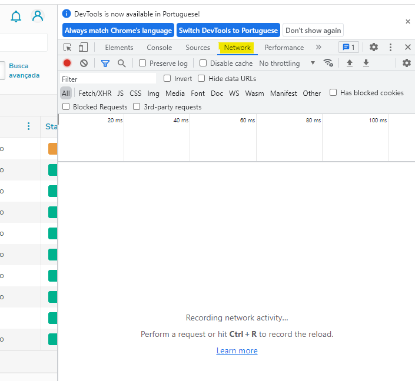Export HAR file download arrow
The image size is (415, 381).
366,63
